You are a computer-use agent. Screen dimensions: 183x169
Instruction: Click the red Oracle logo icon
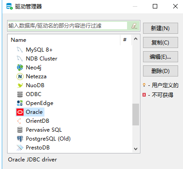(20, 112)
